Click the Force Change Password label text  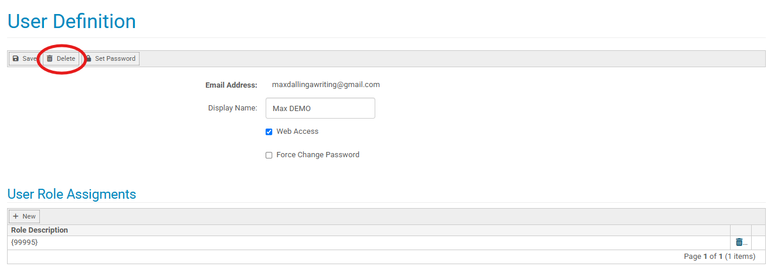(x=318, y=155)
